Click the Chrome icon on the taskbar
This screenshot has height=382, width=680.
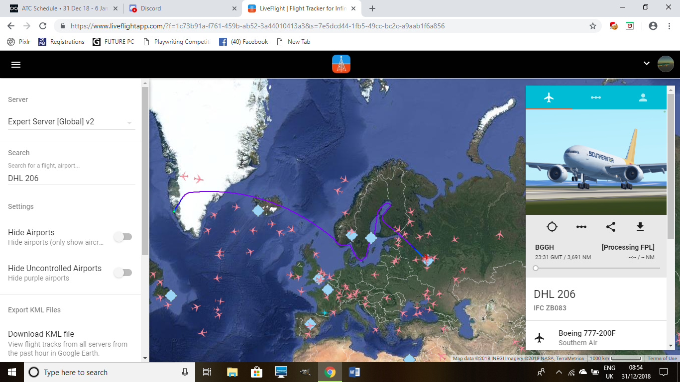coord(330,372)
